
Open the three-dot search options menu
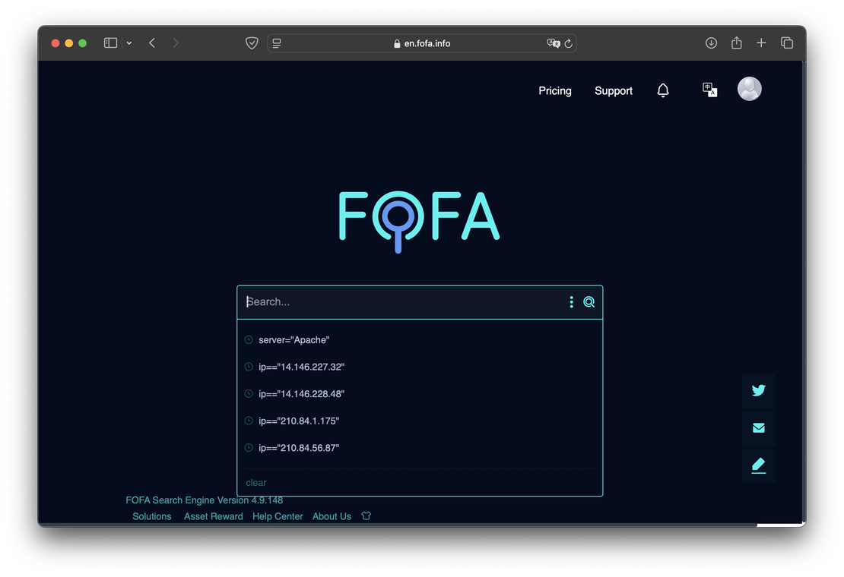pyautogui.click(x=571, y=301)
